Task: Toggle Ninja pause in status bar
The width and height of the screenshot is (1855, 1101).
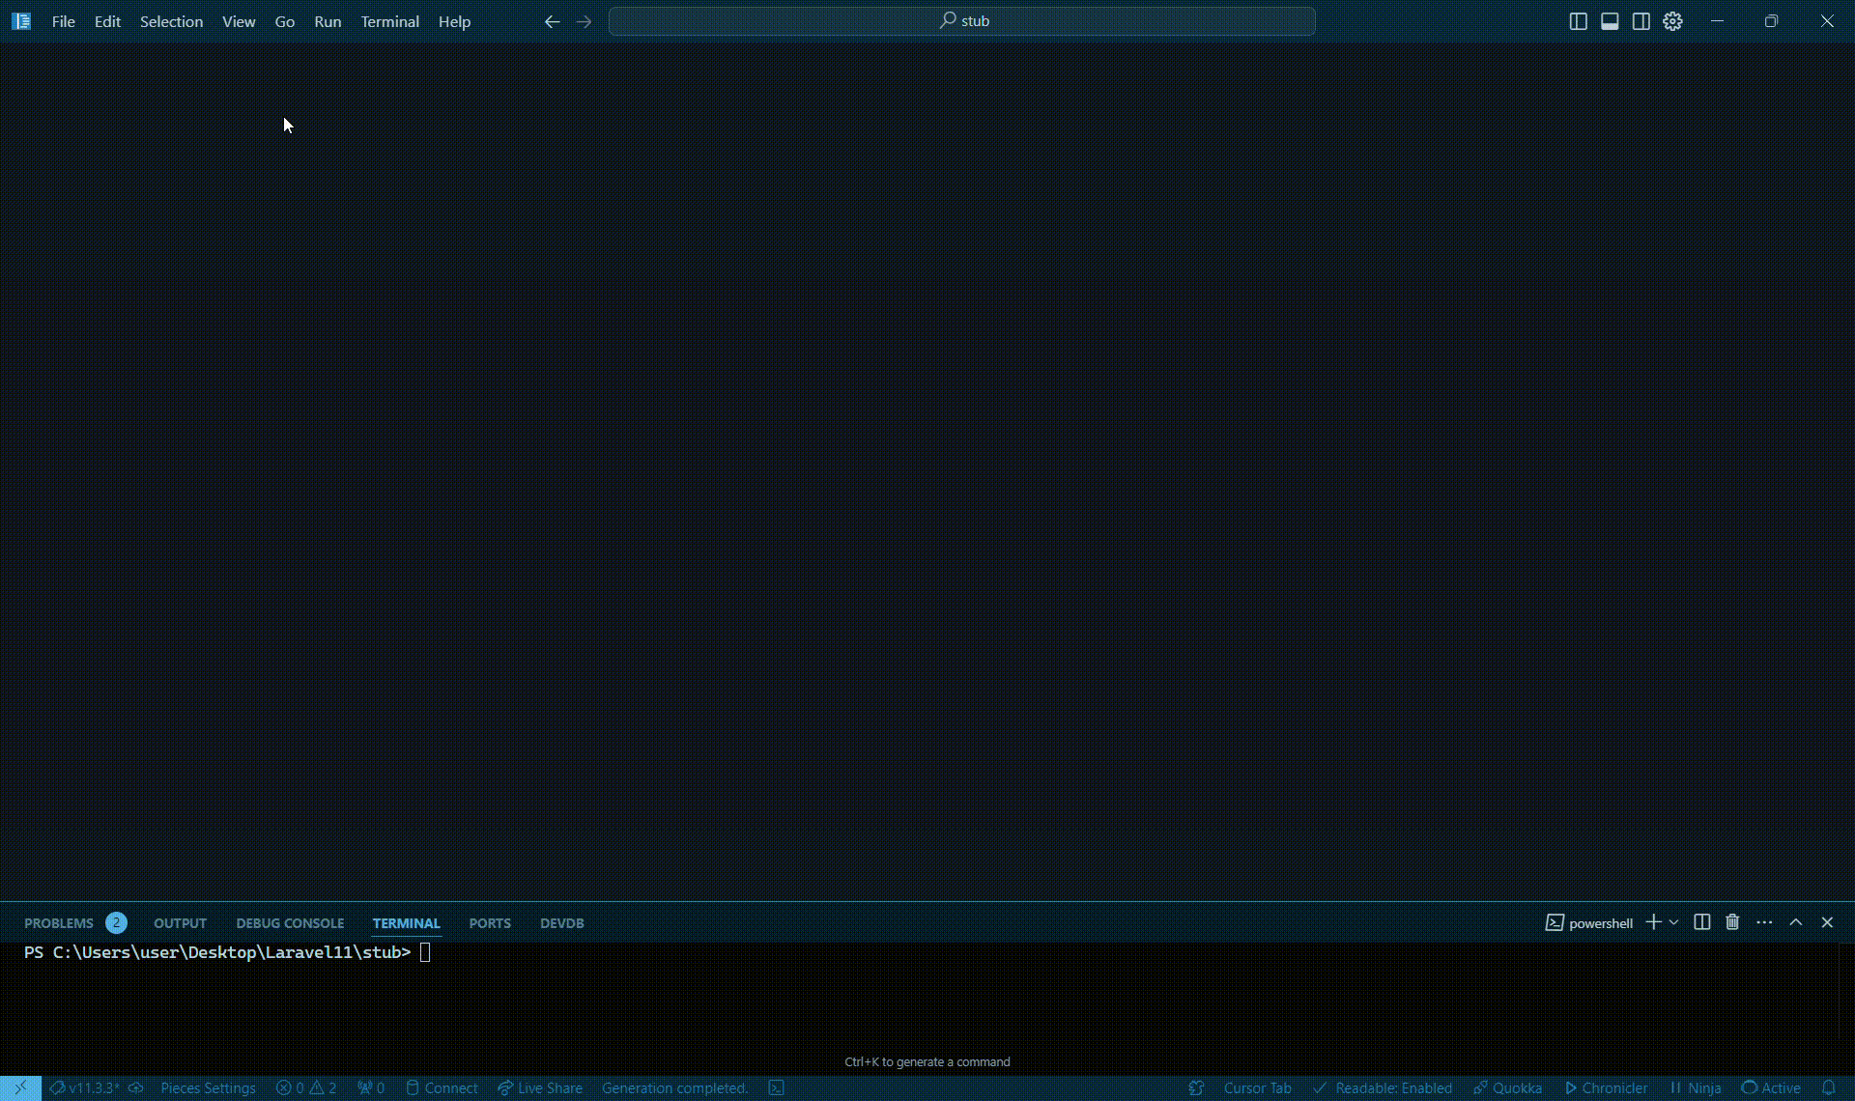Action: (x=1696, y=1087)
